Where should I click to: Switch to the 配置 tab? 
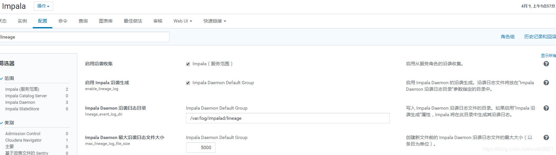click(43, 21)
